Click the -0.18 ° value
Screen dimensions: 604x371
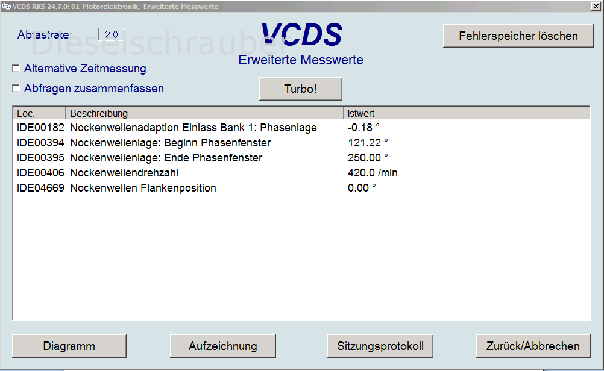pos(363,128)
